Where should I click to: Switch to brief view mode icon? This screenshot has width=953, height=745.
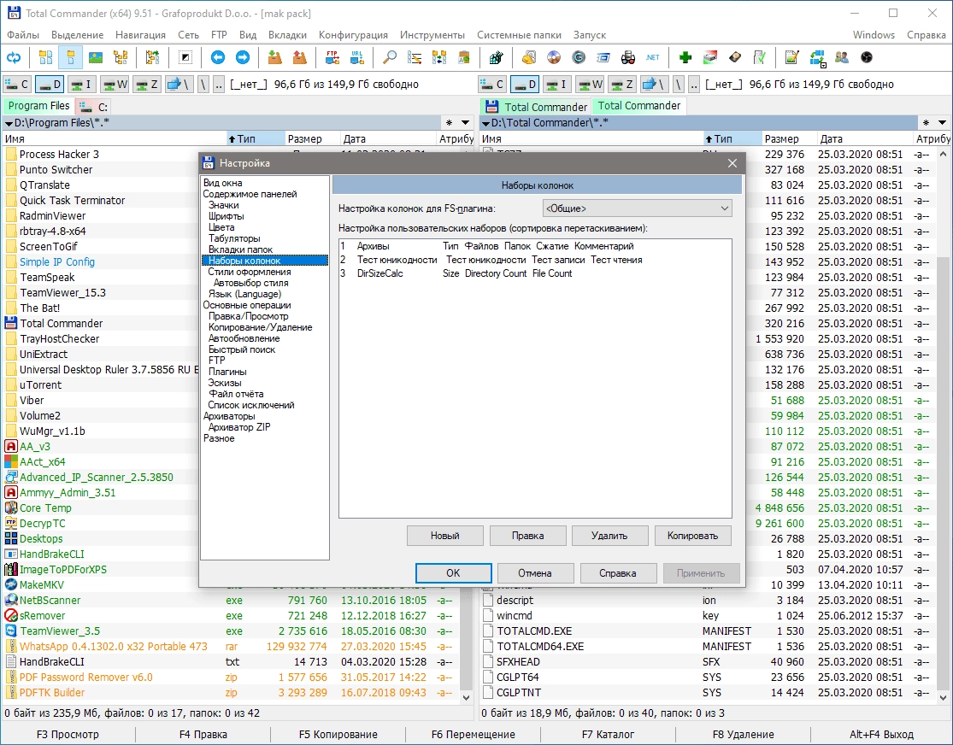45,58
